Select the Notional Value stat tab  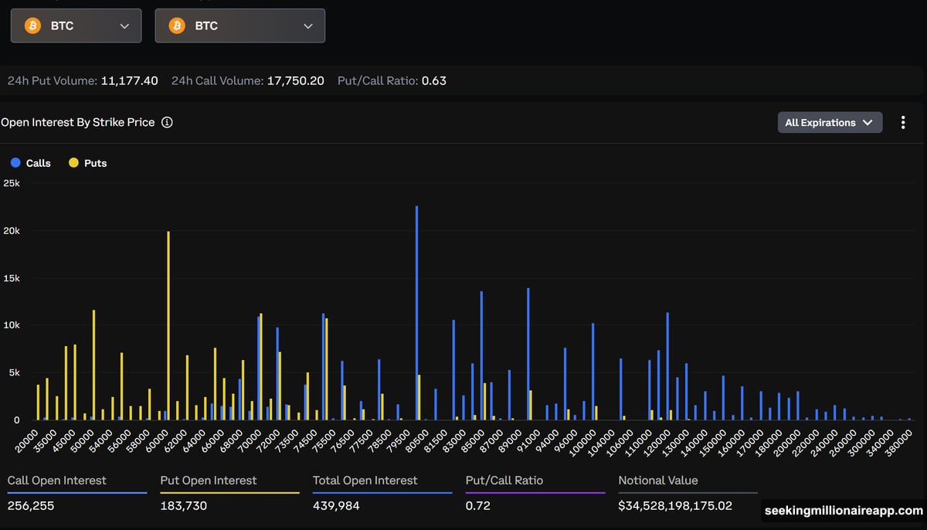point(658,481)
